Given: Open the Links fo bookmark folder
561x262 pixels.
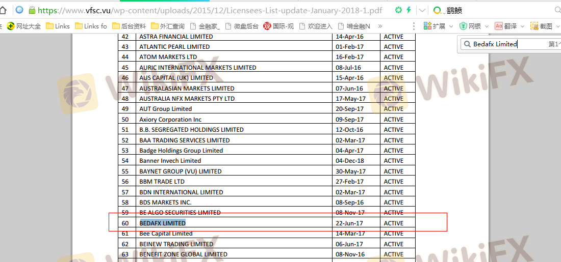Looking at the screenshot, I should 91,26.
